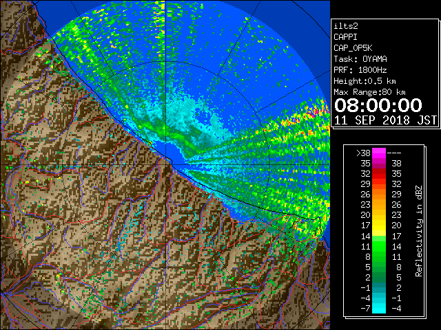441x330 pixels.
Task: Click the "ilts2" label in the info box
Action: point(346,26)
